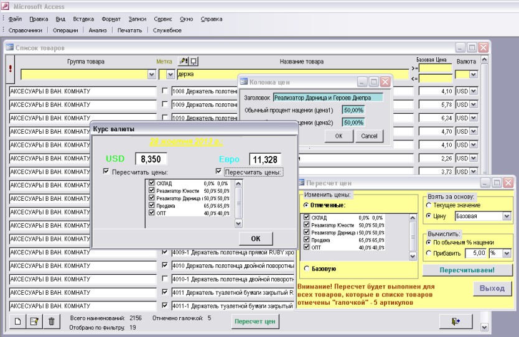This screenshot has height=337, width=519.
Task: Click the цена1 markup percent field 50,00%
Action: [353, 110]
